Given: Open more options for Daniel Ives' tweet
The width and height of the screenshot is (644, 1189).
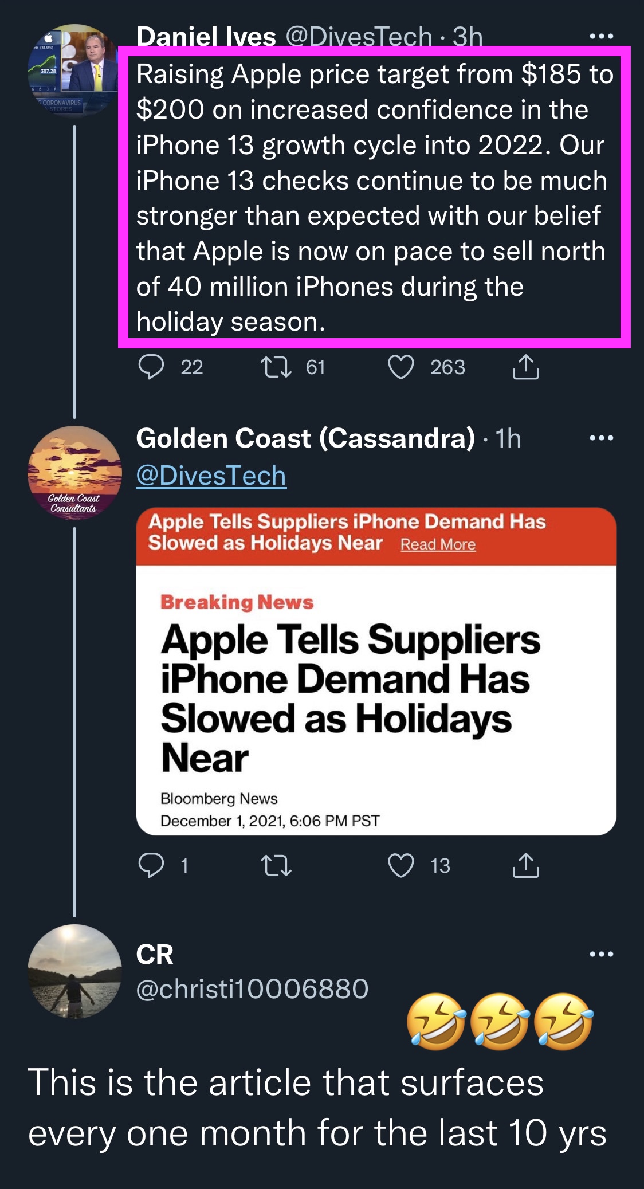Looking at the screenshot, I should pyautogui.click(x=601, y=36).
